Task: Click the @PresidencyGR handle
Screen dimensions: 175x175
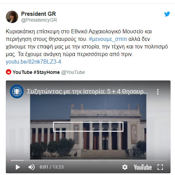Action: [x=39, y=20]
